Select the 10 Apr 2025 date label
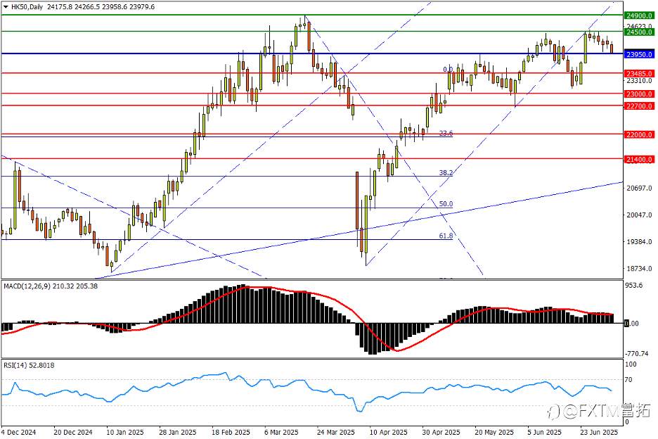 pyautogui.click(x=388, y=432)
